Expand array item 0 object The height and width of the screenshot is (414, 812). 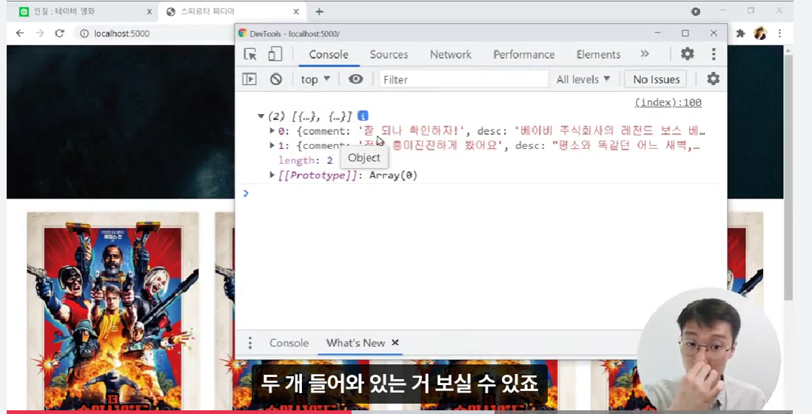tap(272, 130)
